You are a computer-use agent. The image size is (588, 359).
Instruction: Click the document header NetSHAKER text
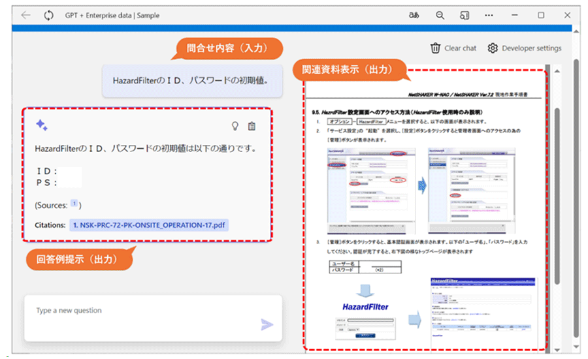pyautogui.click(x=468, y=95)
